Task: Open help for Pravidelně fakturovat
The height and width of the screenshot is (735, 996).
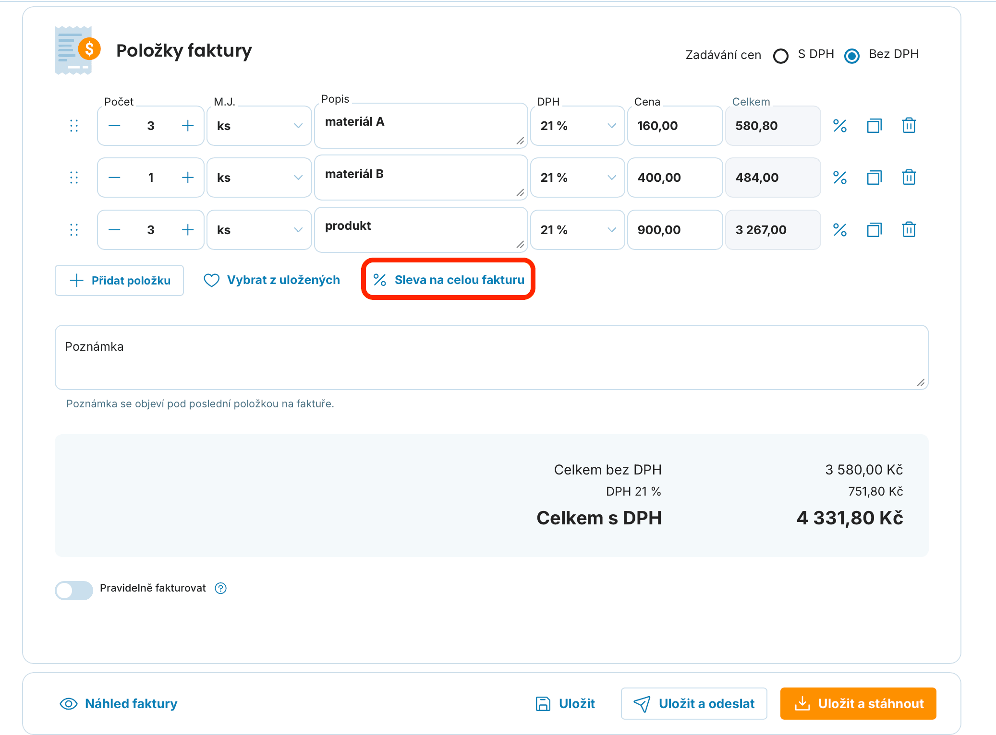Action: coord(220,588)
